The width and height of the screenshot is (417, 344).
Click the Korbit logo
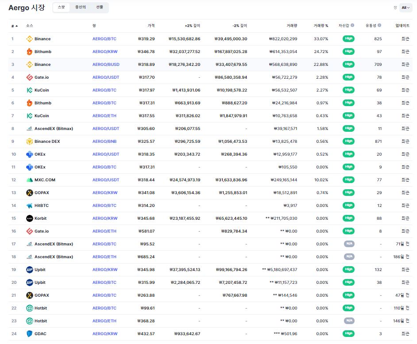click(30, 218)
